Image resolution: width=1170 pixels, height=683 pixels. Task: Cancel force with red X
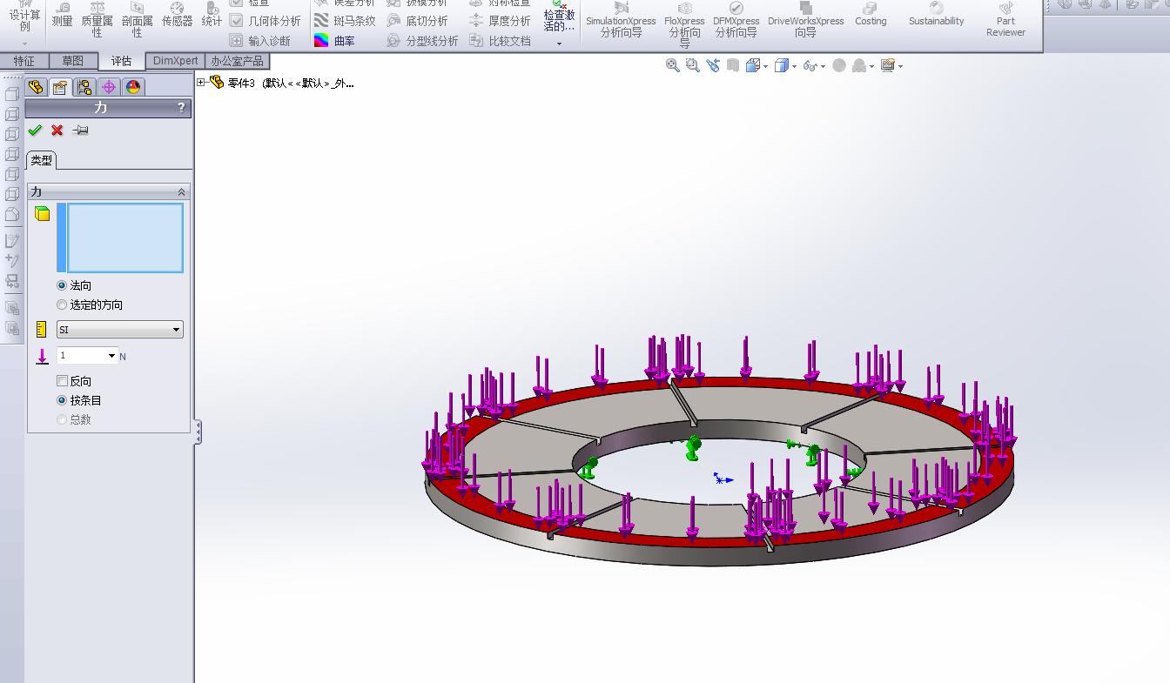point(57,130)
